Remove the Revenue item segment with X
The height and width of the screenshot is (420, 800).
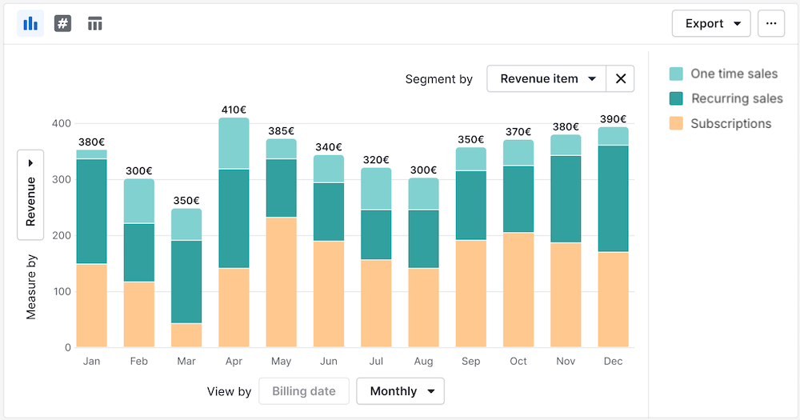[620, 78]
